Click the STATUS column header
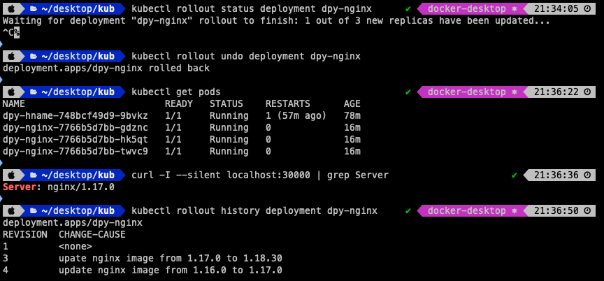Viewport: 604px width, 281px height. (226, 103)
